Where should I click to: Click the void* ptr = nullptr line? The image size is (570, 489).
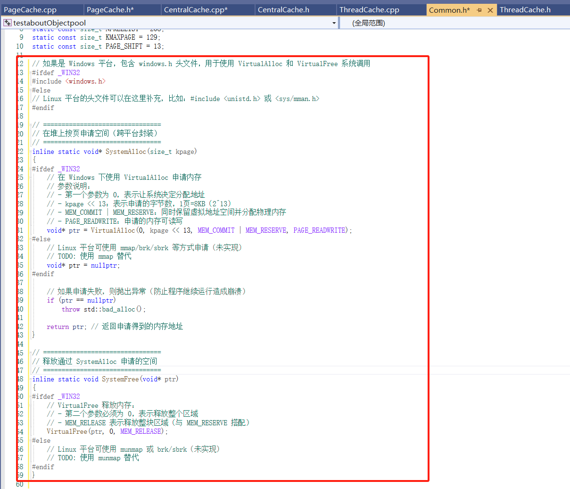[x=83, y=265]
